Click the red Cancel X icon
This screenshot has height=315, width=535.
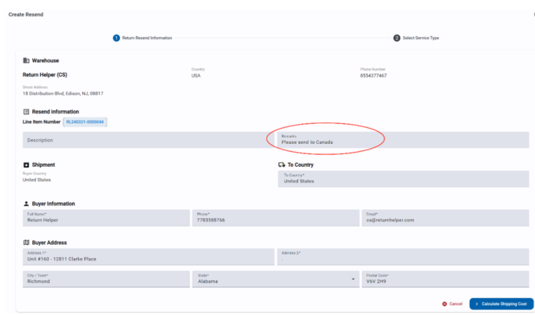[x=444, y=304]
